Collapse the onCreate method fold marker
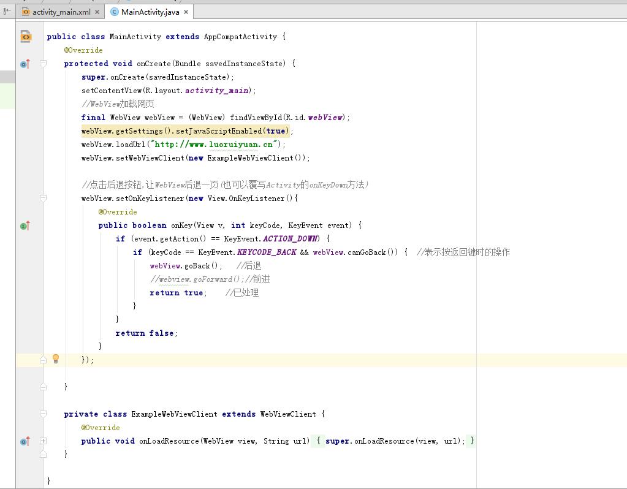The image size is (627, 489). (x=43, y=63)
